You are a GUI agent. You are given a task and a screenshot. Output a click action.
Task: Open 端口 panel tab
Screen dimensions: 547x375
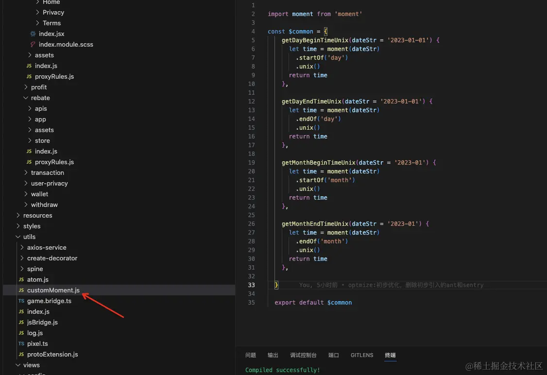(x=334, y=355)
